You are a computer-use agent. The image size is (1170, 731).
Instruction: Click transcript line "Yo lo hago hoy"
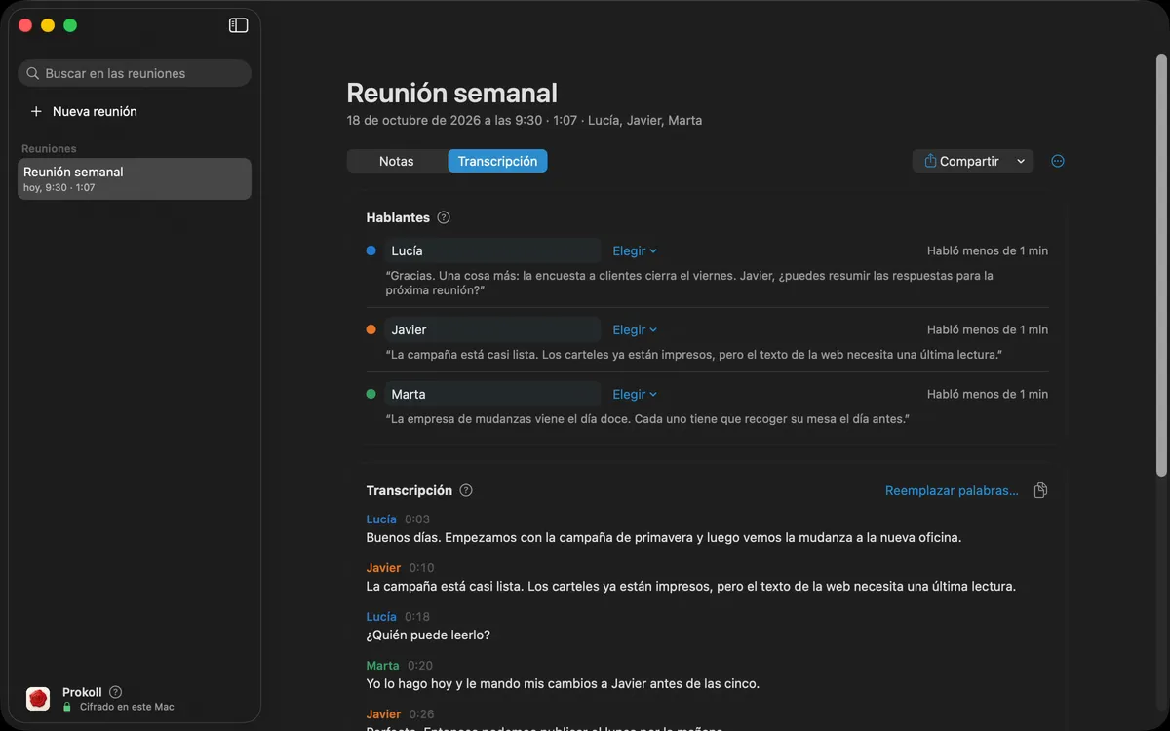click(x=563, y=683)
